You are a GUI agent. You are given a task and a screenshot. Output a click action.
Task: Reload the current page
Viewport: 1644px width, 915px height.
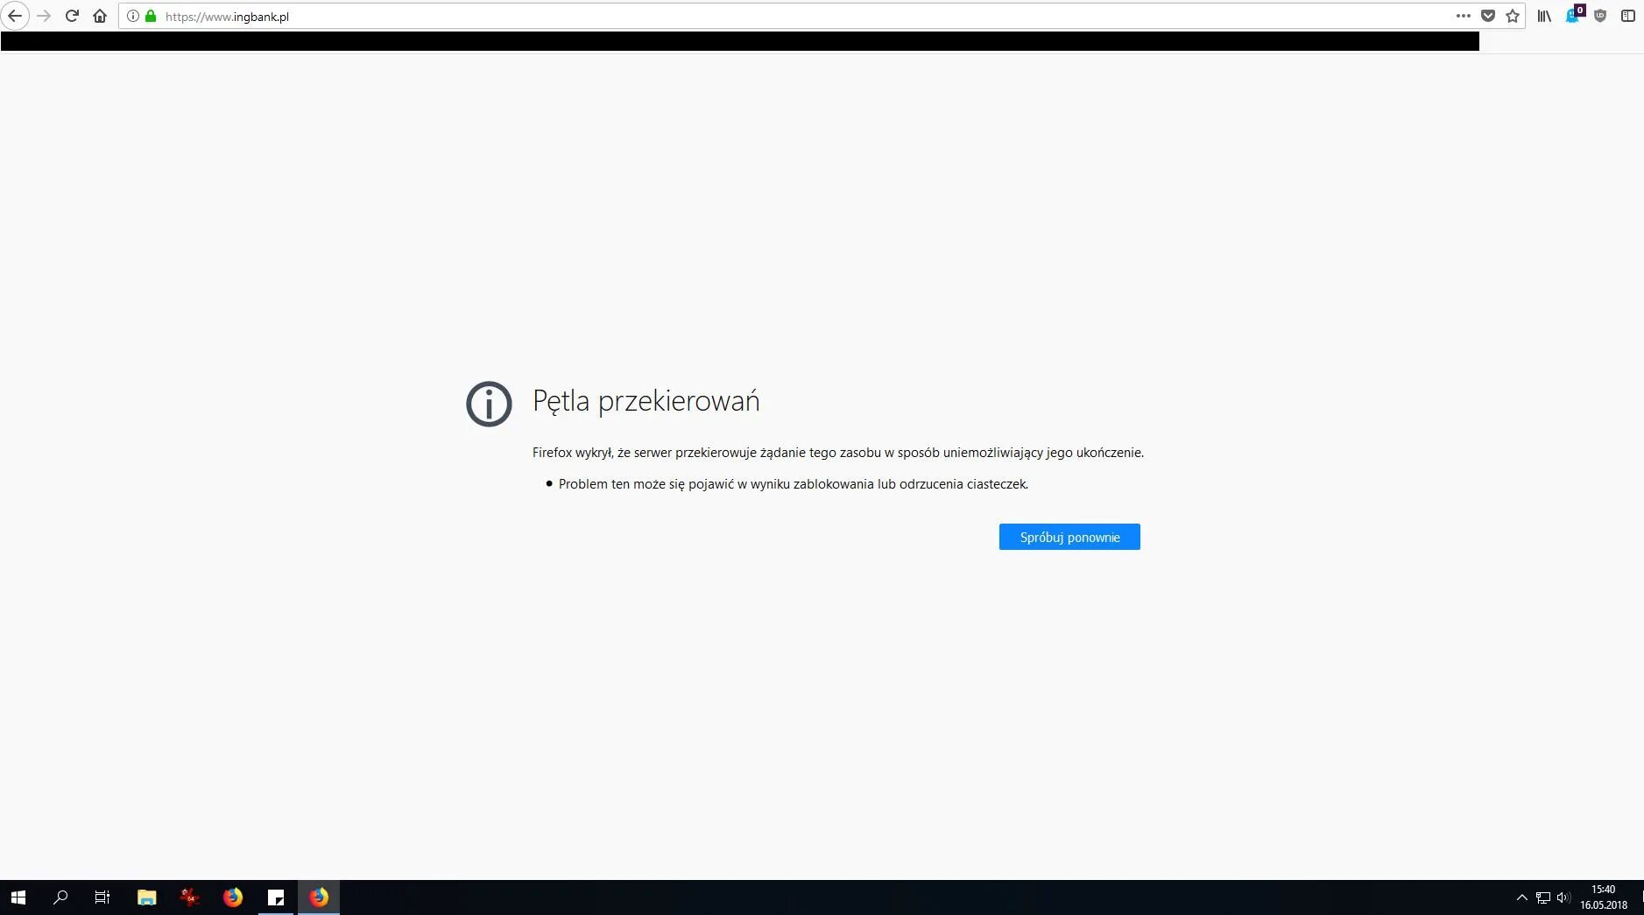point(73,16)
